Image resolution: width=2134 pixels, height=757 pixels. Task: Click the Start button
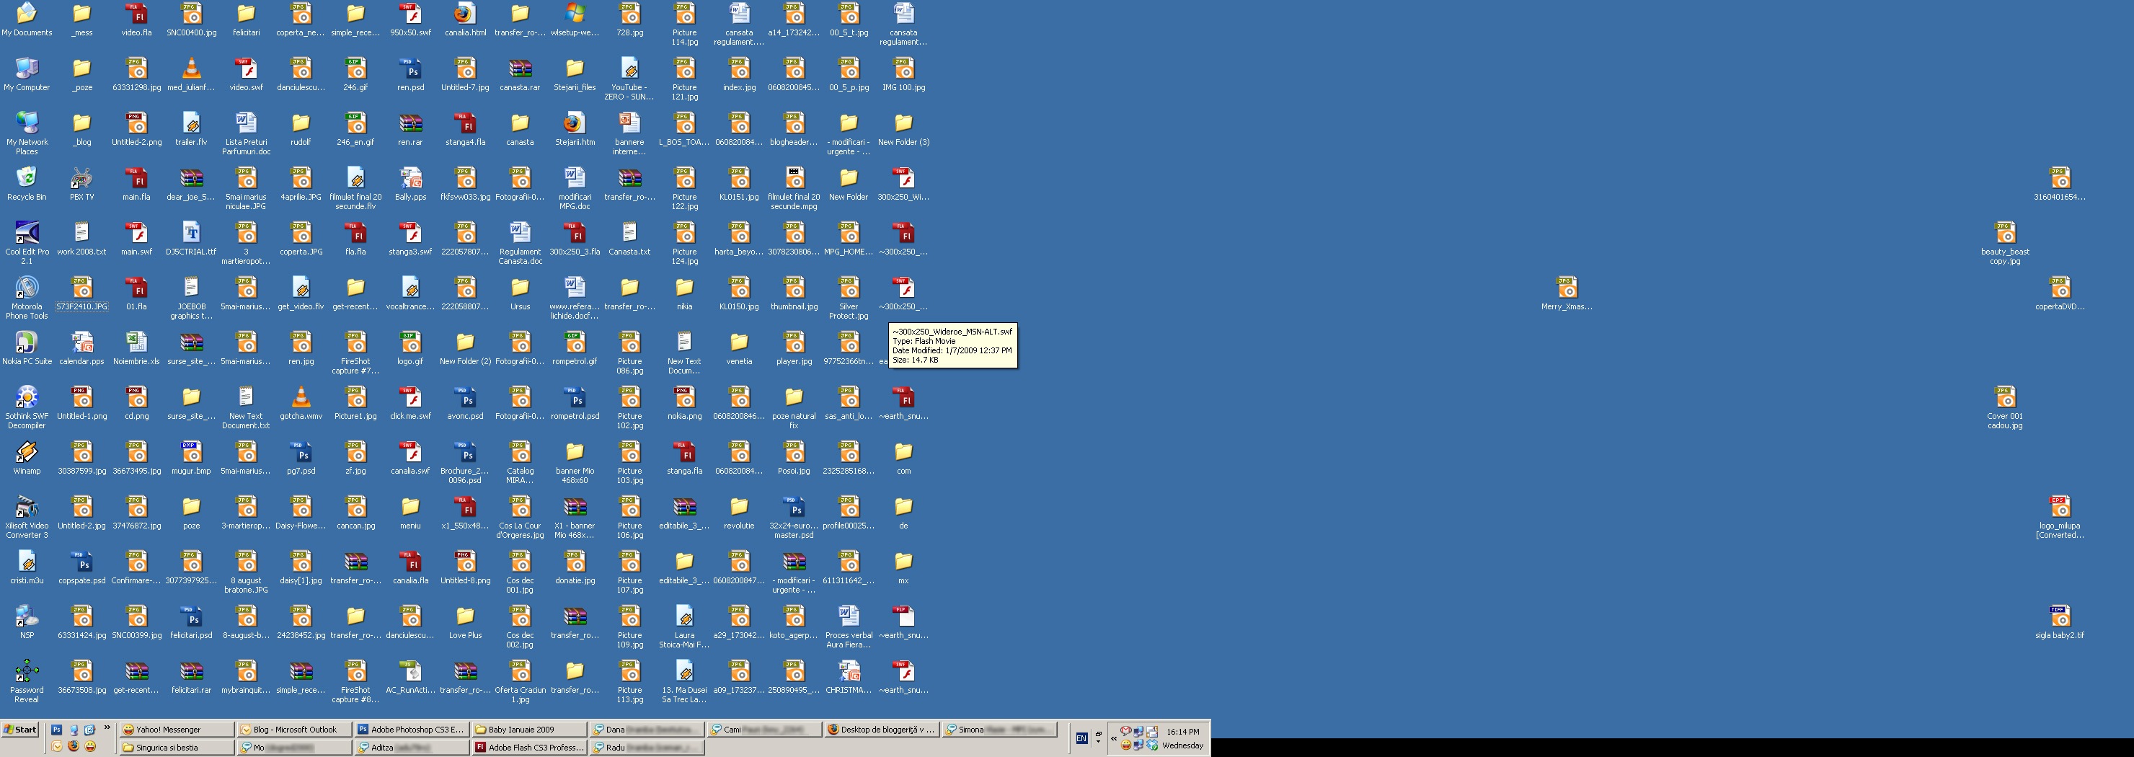(21, 730)
